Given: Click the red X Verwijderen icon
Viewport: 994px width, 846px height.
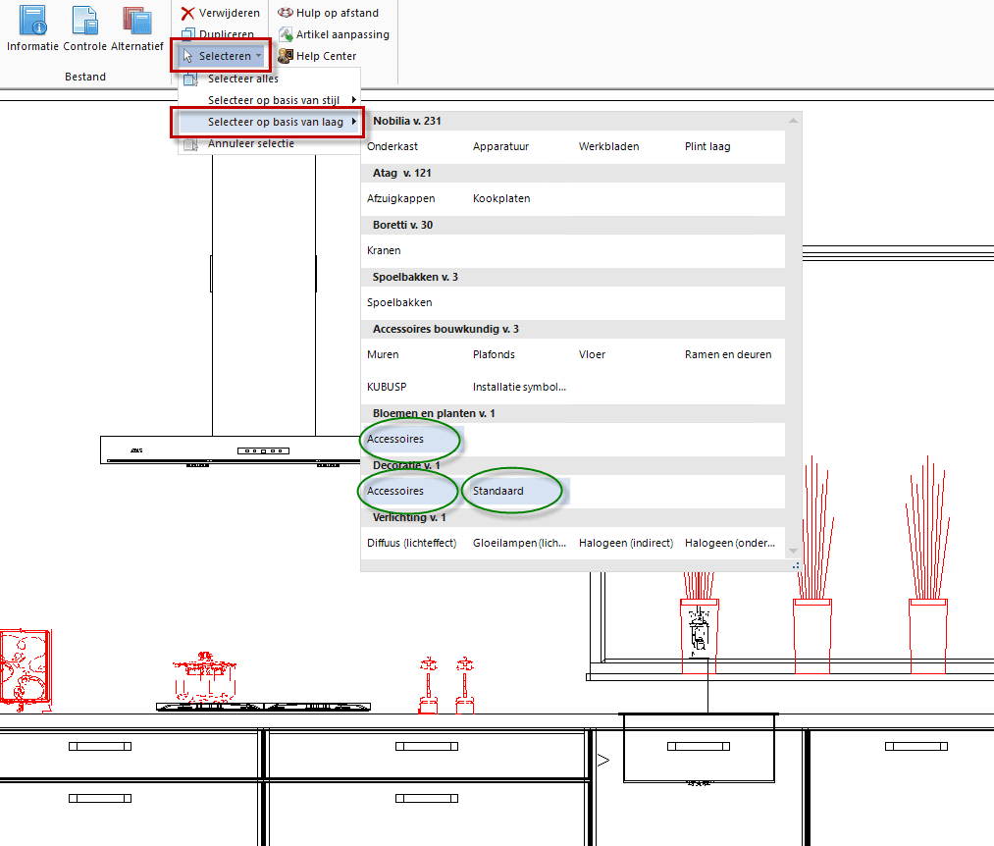Looking at the screenshot, I should (x=189, y=13).
